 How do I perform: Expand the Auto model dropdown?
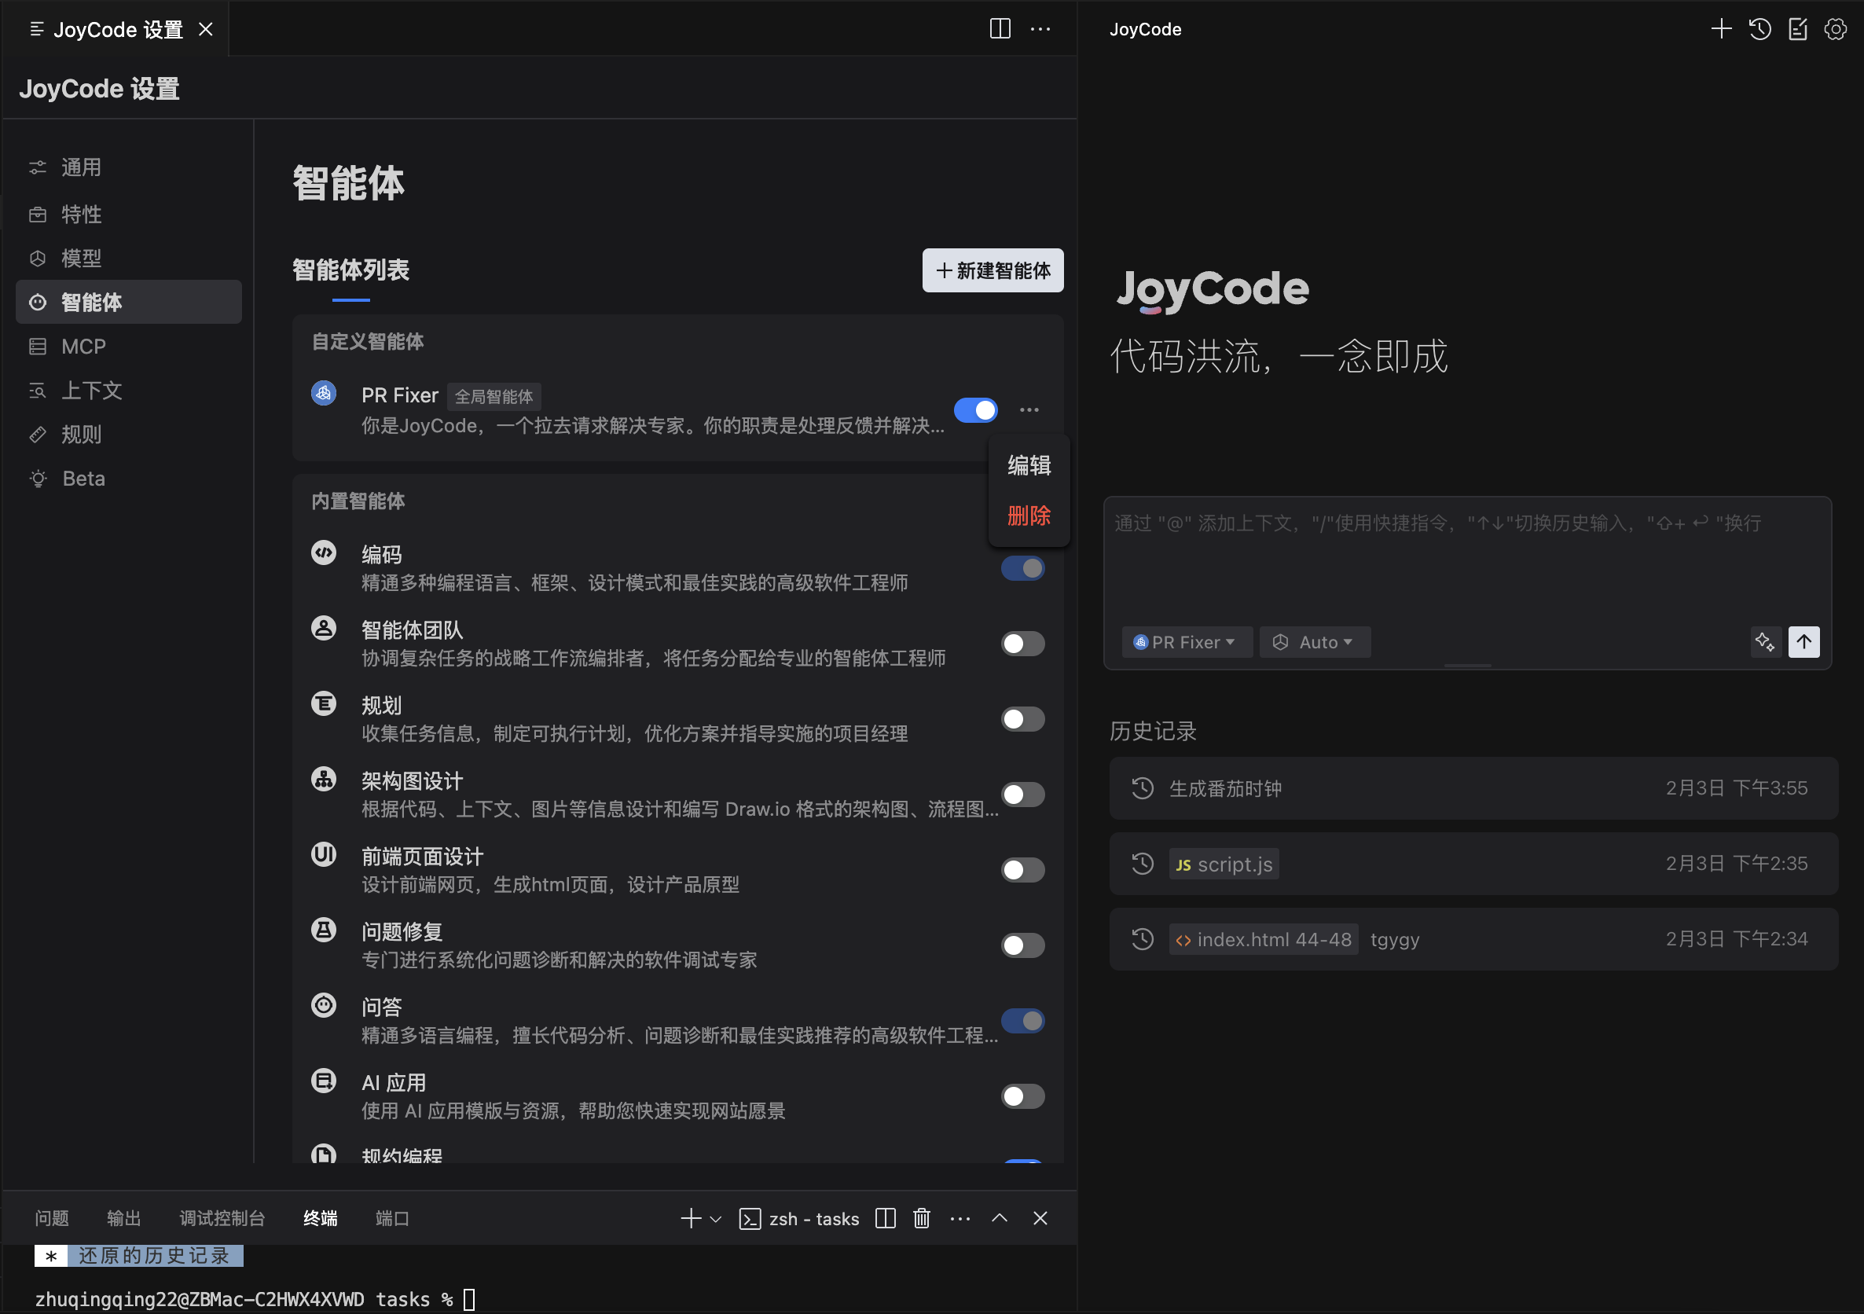[x=1315, y=642]
